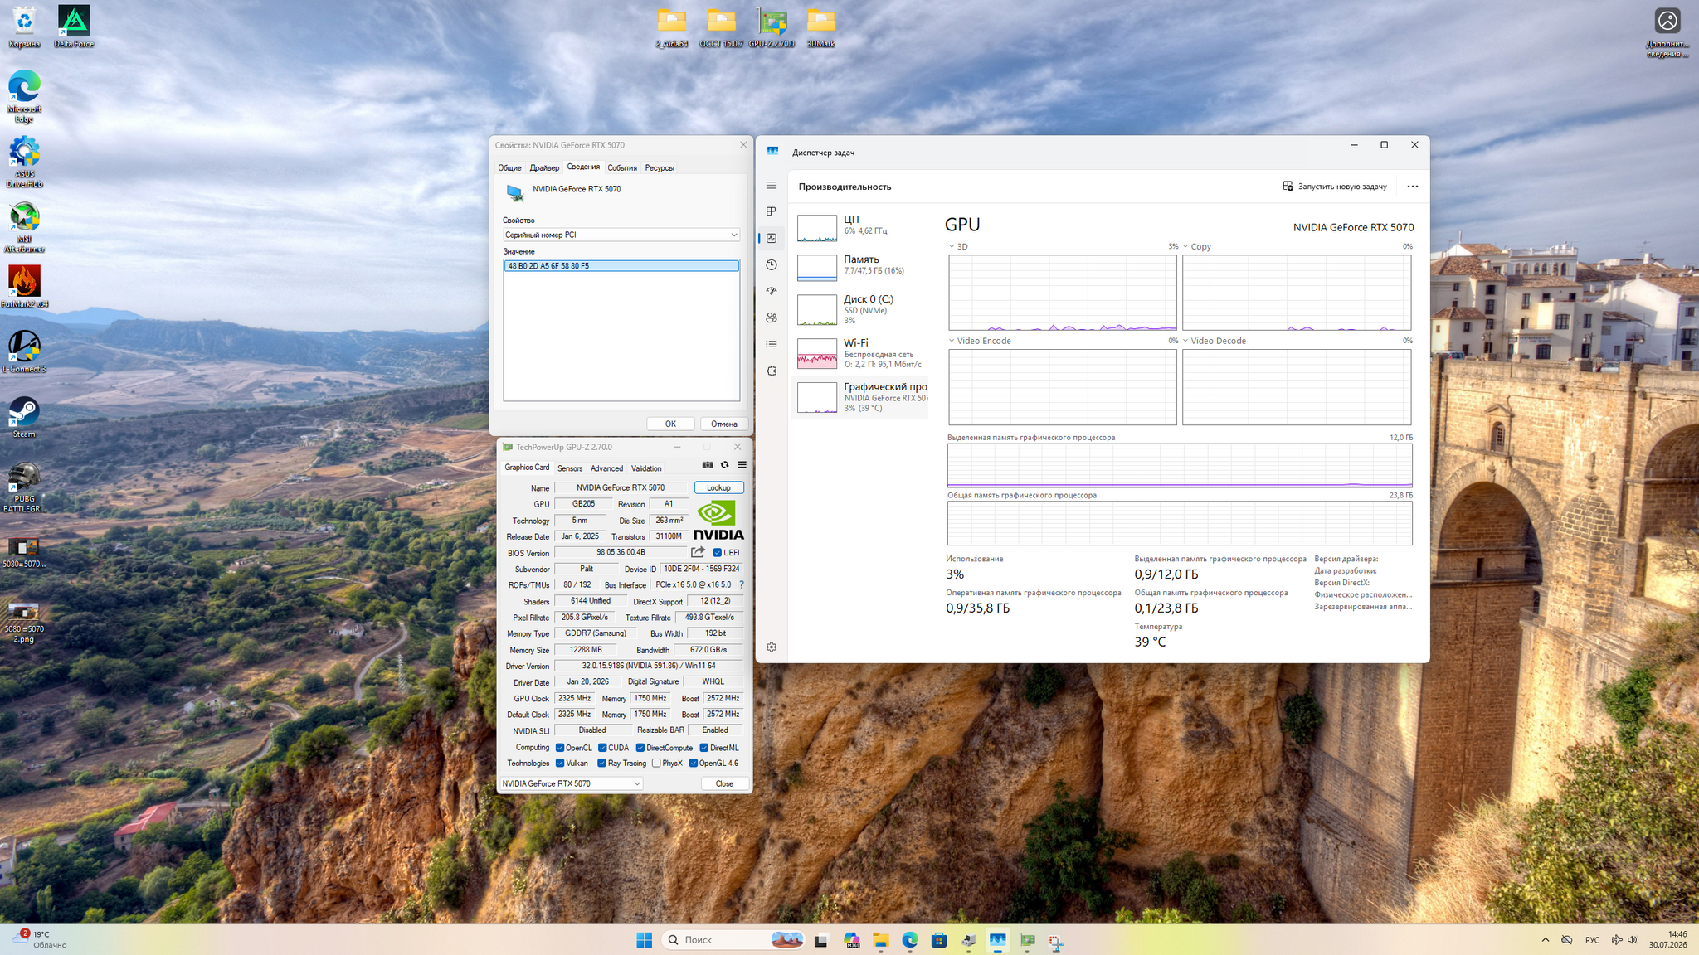Toggle the UEFI checkbox in GPU-Z

tap(718, 553)
